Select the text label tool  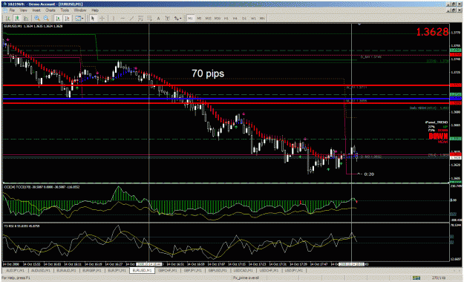(167, 19)
